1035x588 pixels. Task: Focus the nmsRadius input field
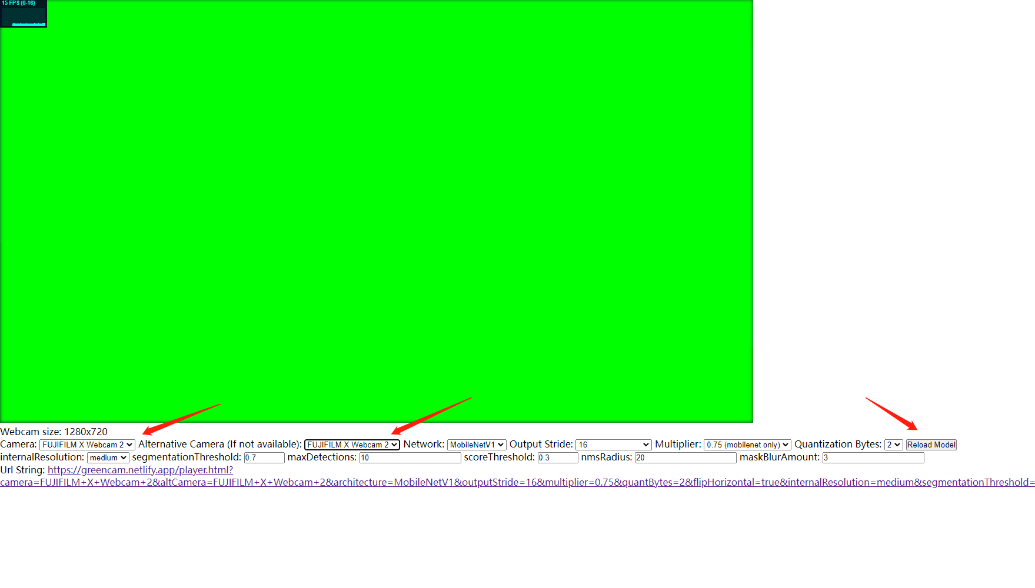[685, 457]
